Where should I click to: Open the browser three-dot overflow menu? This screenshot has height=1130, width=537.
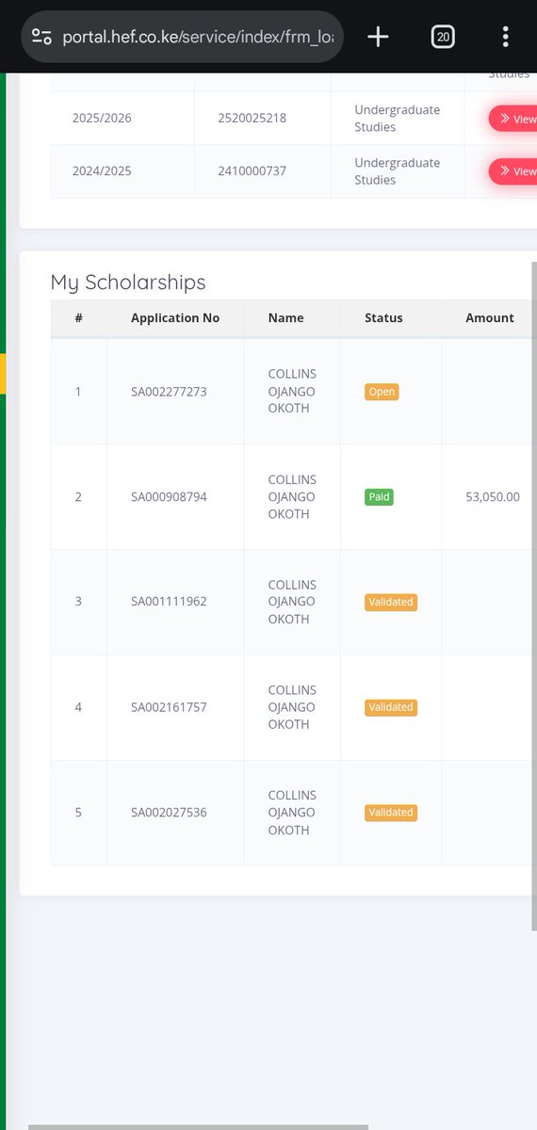[506, 37]
